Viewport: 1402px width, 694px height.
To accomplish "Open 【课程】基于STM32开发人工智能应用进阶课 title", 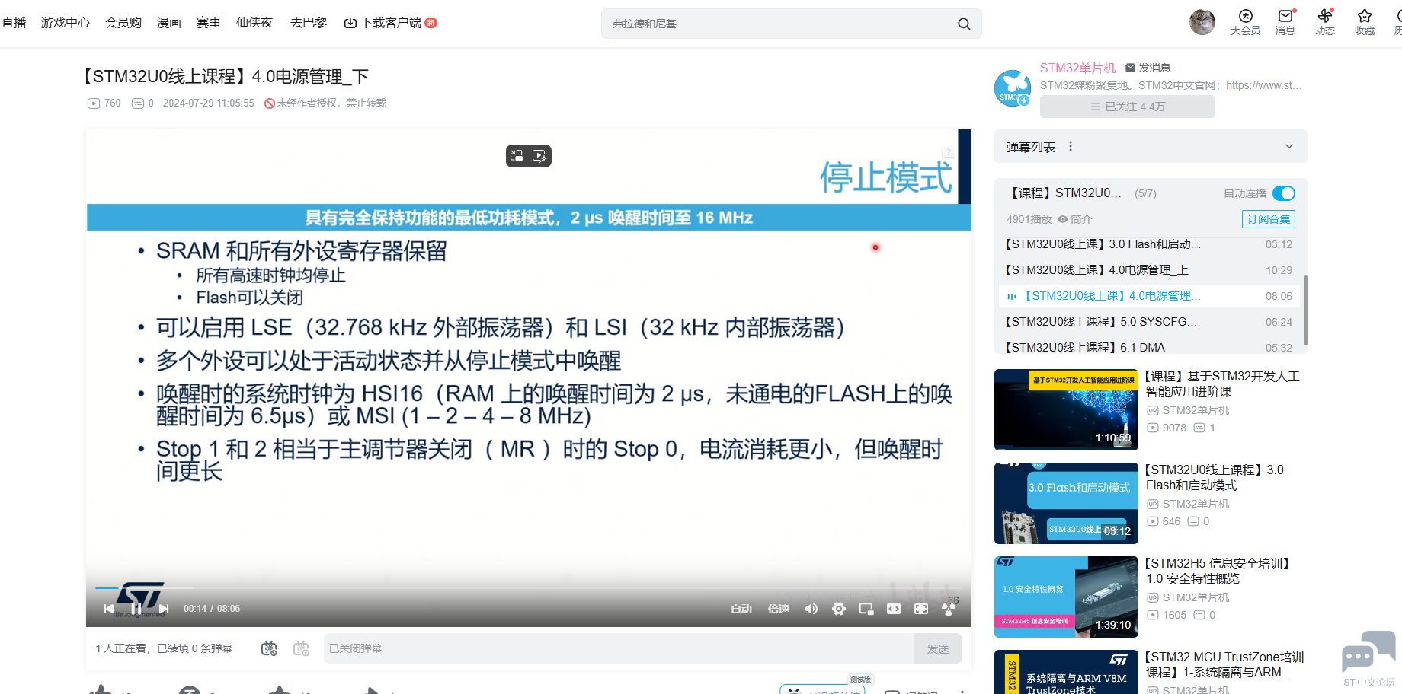I will coord(1222,384).
